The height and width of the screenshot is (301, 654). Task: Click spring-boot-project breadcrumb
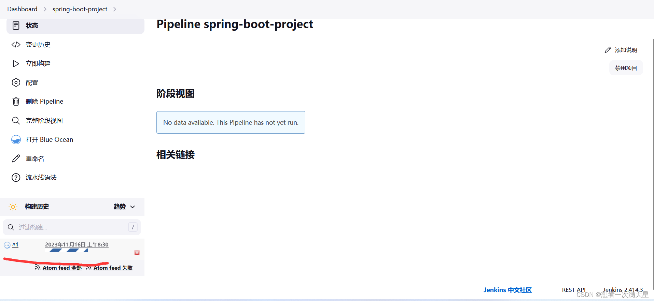[80, 9]
